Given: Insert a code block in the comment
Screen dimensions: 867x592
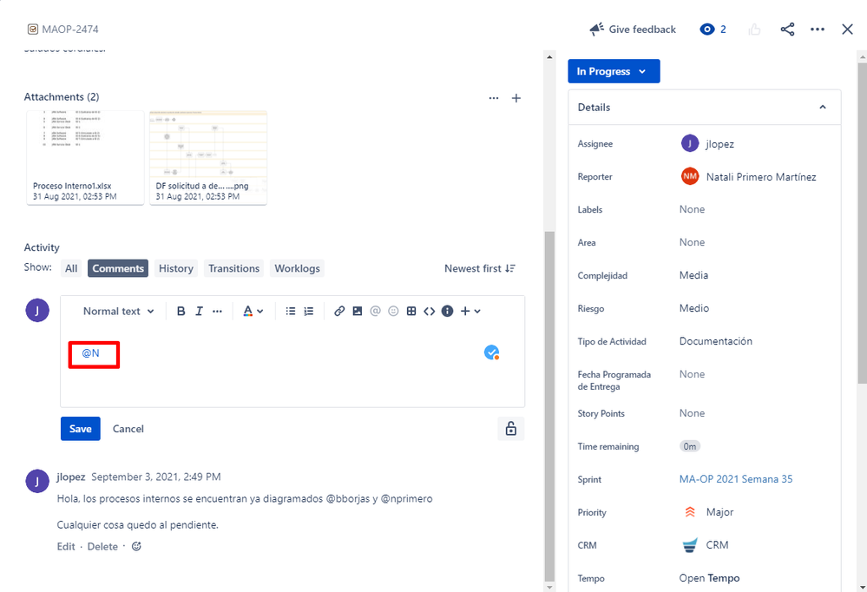Looking at the screenshot, I should click(429, 311).
